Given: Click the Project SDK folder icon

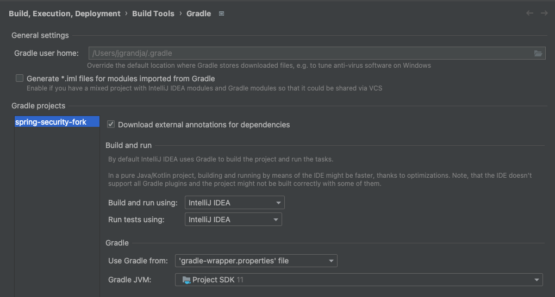Looking at the screenshot, I should pyautogui.click(x=186, y=280).
